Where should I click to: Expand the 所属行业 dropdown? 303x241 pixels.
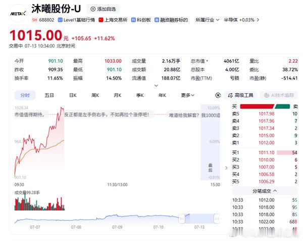(208, 20)
